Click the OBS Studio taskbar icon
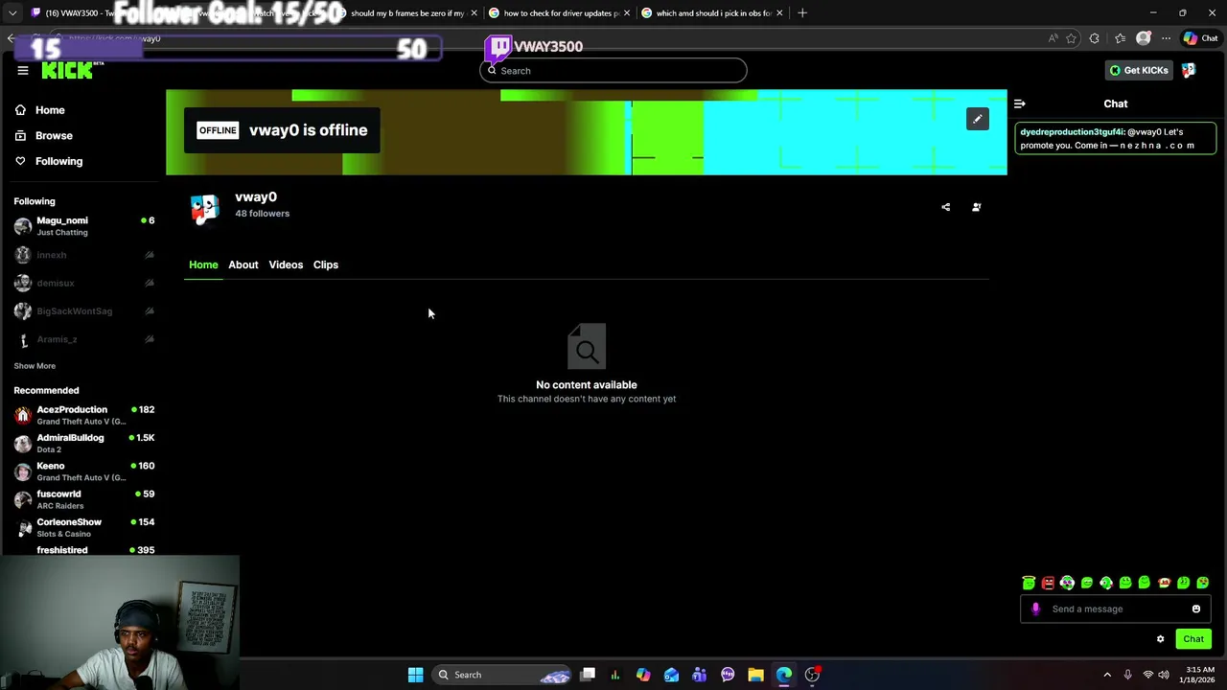1227x690 pixels. point(812,675)
